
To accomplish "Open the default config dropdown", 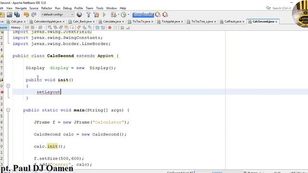I will click(58, 14).
